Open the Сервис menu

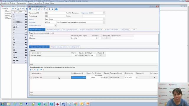click(x=30, y=3)
